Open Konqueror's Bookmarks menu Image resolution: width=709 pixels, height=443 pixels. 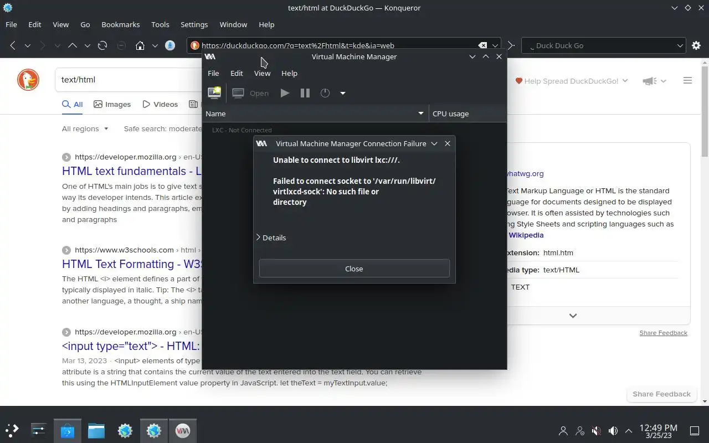(x=120, y=24)
